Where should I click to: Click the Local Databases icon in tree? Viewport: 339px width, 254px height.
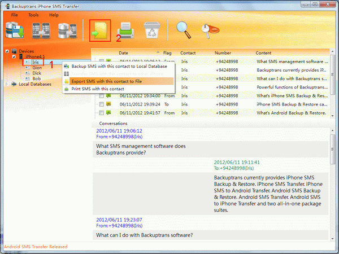point(14,84)
